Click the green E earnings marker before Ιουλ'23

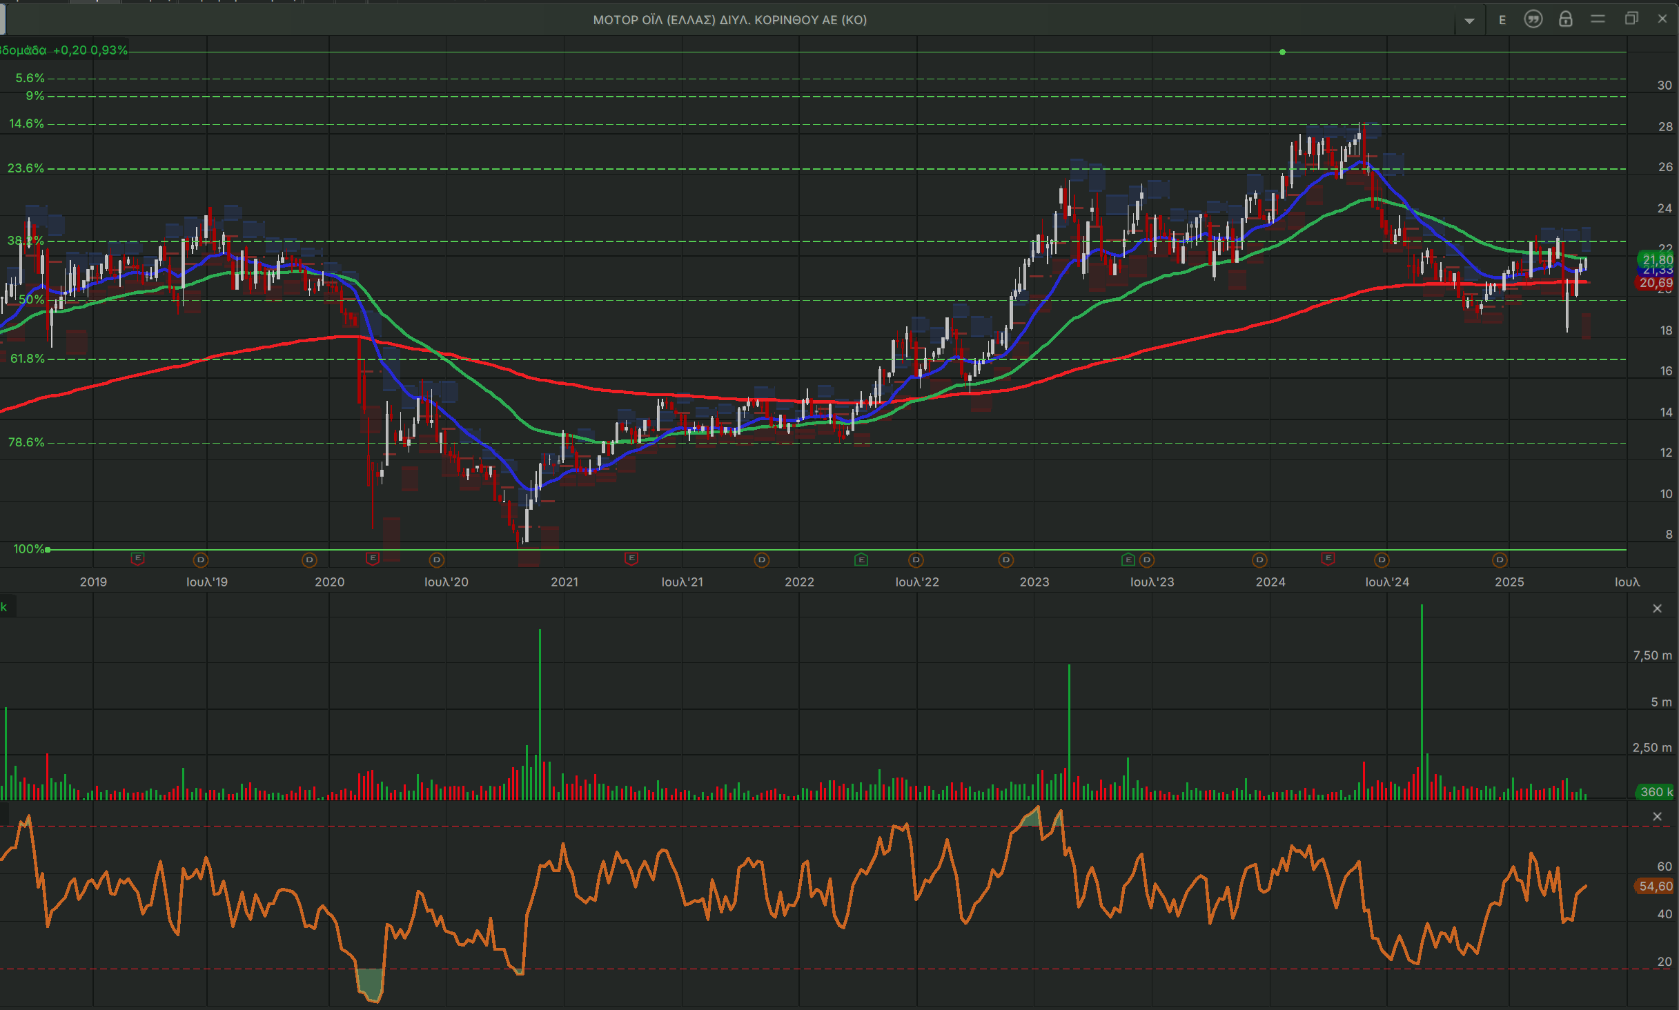pos(1128,560)
